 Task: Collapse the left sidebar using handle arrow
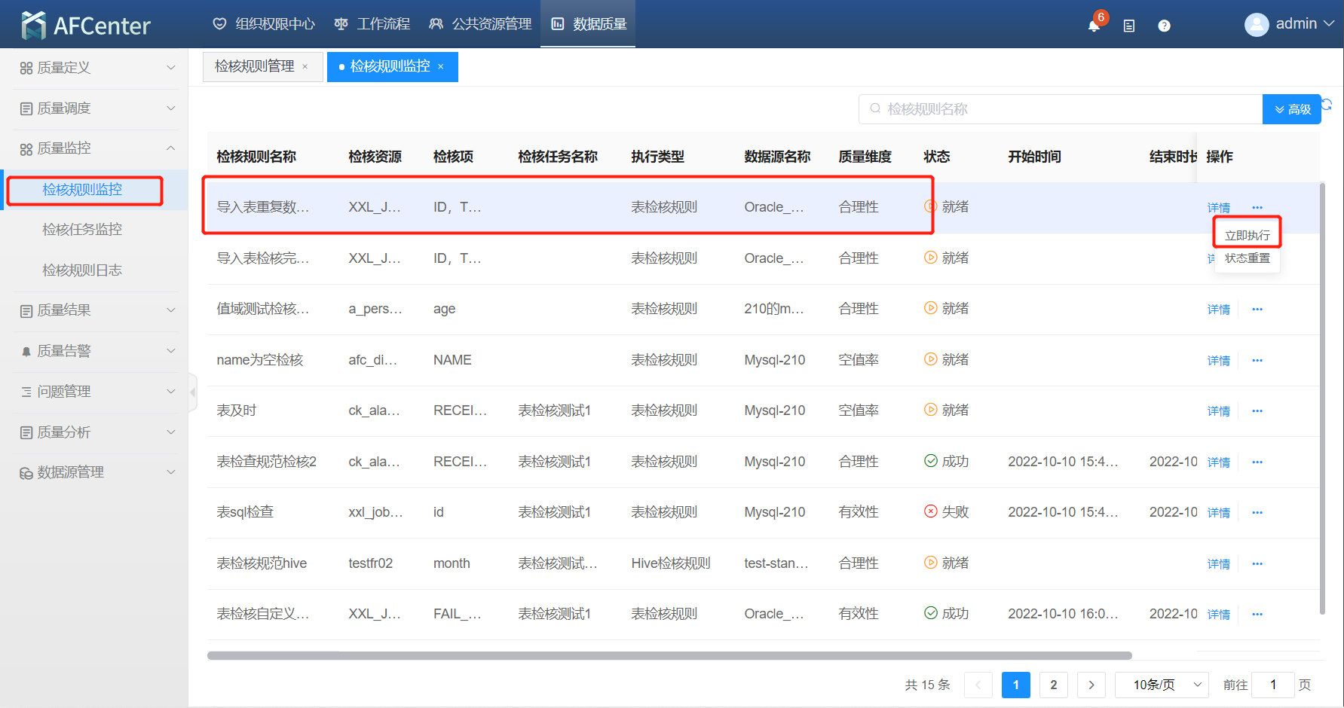[193, 392]
